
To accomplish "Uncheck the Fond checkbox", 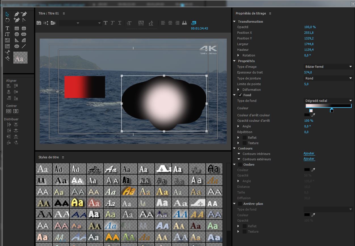I will coord(240,95).
